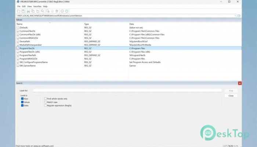Click the data cell '%ProgramFiles%'
The image size is (257, 147).
click(137, 55)
